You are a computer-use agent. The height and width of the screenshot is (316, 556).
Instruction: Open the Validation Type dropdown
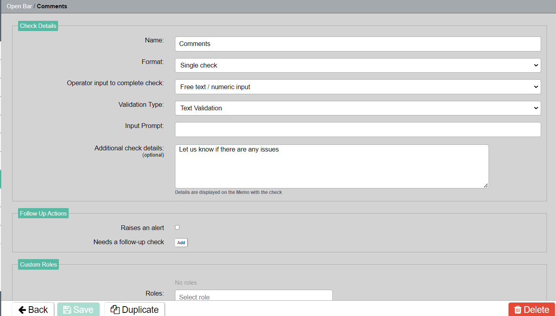pos(357,108)
